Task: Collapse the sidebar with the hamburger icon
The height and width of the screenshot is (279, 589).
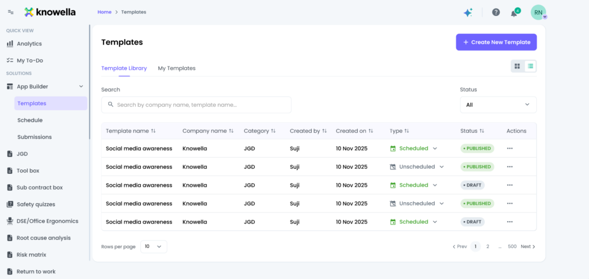Action: (10, 12)
